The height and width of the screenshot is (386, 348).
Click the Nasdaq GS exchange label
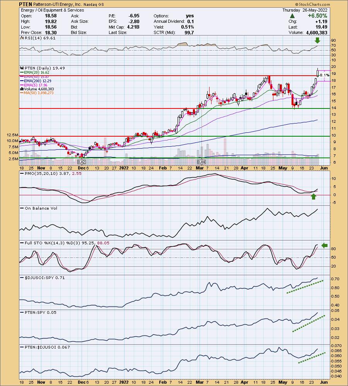pyautogui.click(x=94, y=4)
